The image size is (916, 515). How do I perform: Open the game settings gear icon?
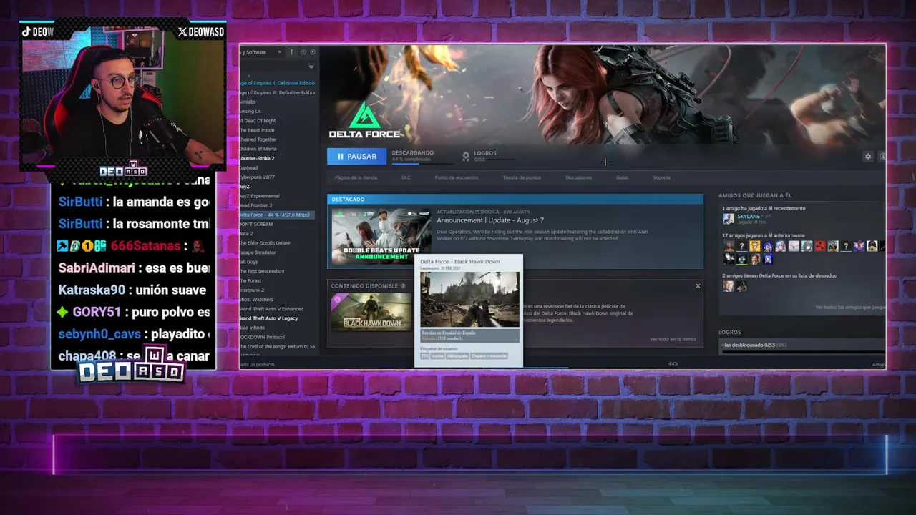coord(868,156)
